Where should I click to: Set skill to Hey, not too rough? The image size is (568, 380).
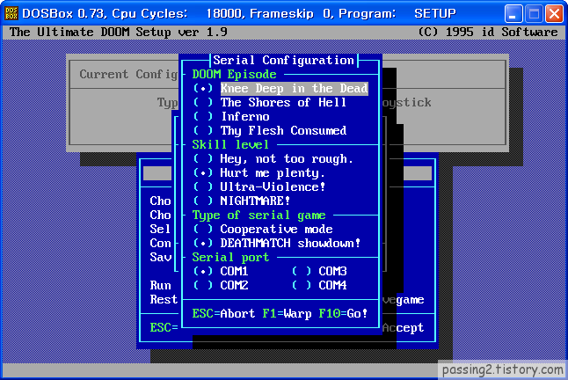[x=273, y=159]
